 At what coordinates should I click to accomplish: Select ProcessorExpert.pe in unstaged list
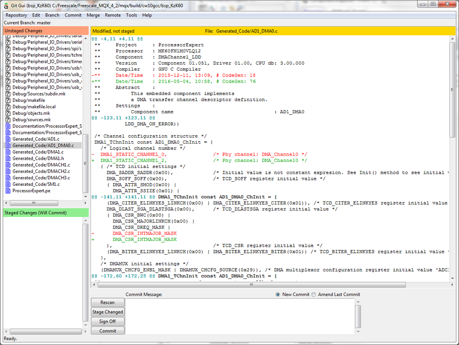[x=31, y=190]
